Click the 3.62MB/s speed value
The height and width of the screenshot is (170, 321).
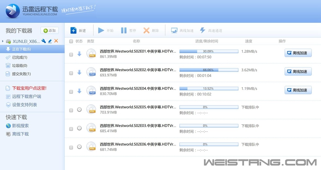point(249,70)
